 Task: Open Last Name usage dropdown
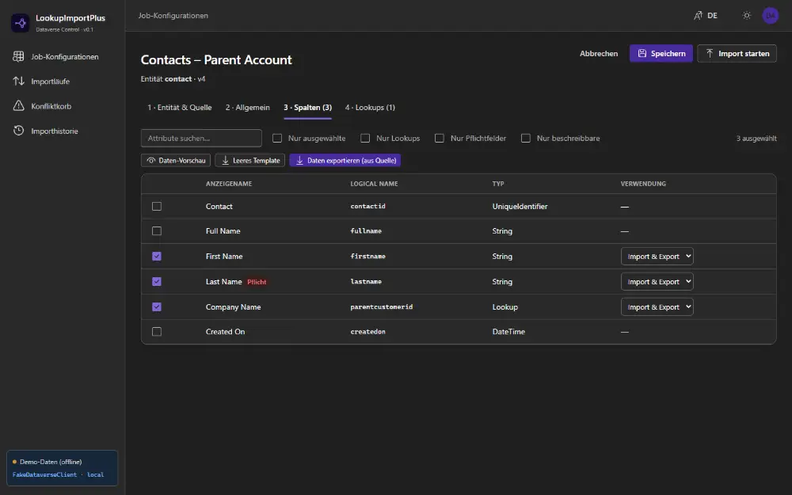[x=657, y=281]
